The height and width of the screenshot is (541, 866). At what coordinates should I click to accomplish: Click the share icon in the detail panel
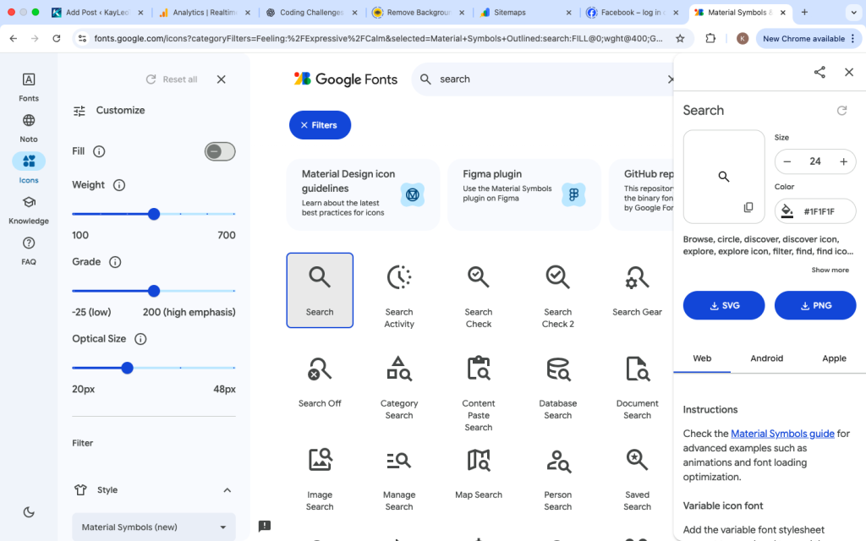coord(819,73)
